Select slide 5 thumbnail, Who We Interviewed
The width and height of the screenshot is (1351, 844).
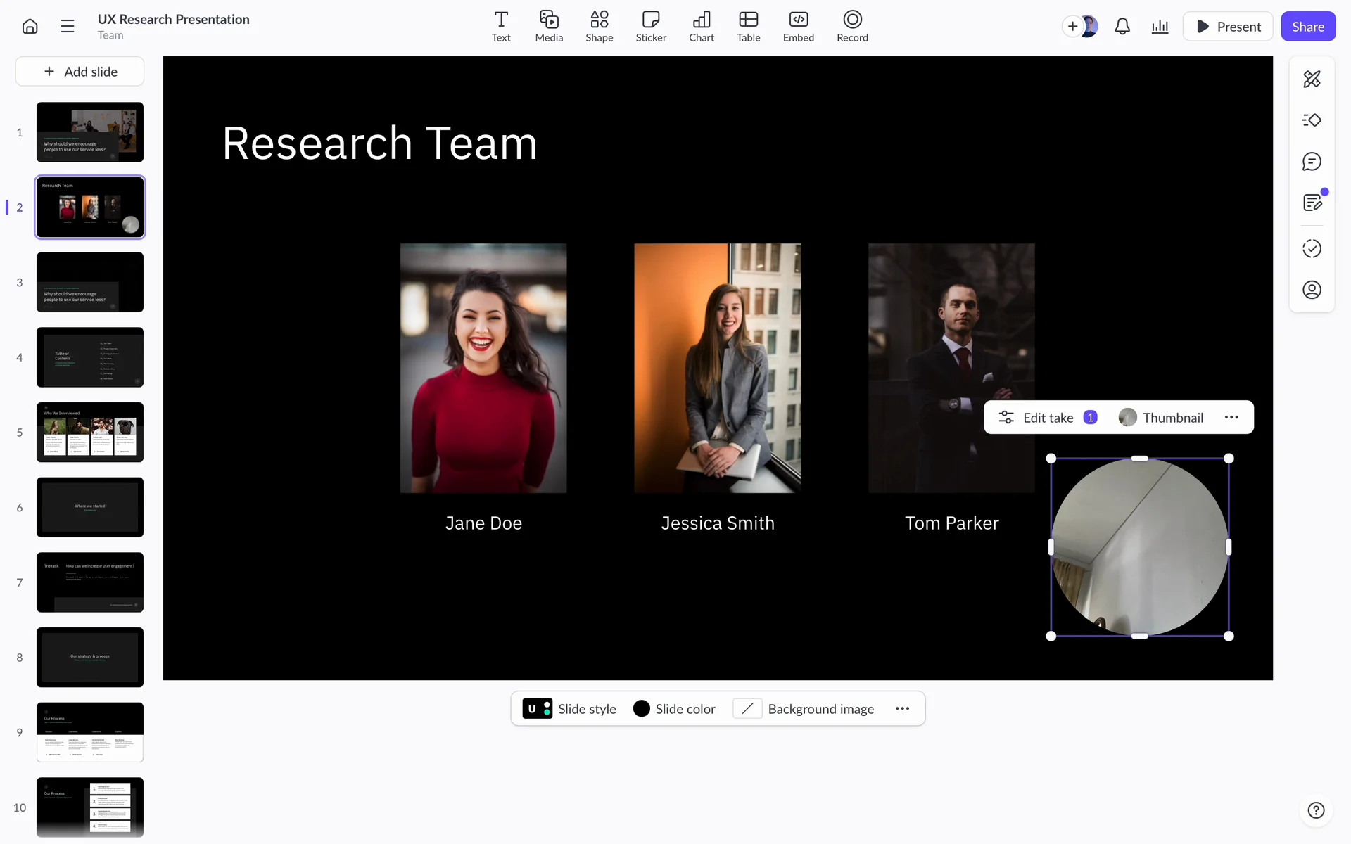pyautogui.click(x=90, y=433)
